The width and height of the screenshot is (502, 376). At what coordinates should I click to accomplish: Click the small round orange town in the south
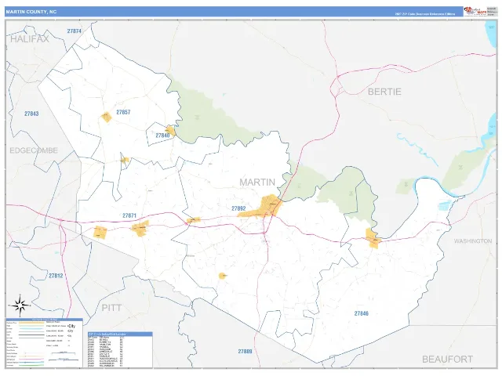223,276
